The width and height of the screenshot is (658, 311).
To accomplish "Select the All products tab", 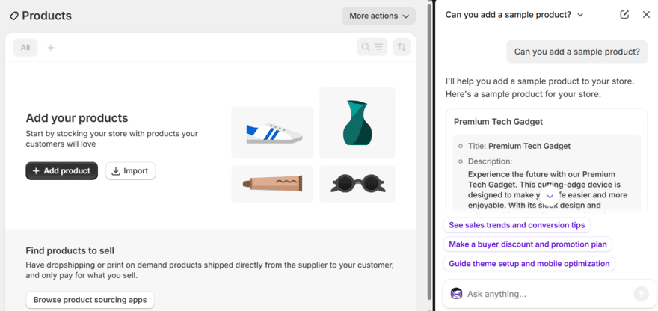I will point(25,47).
